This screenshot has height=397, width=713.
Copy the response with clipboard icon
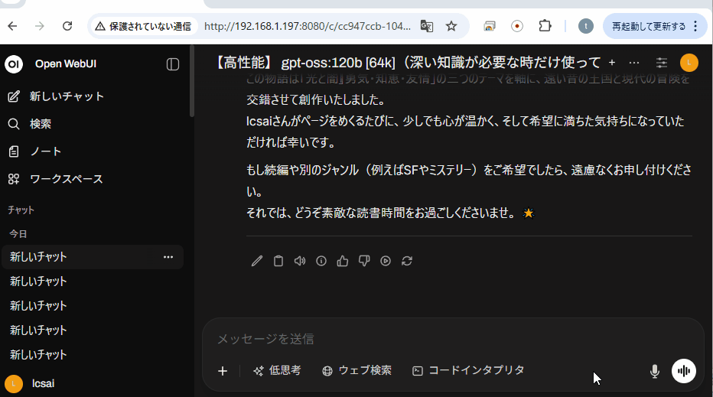coord(278,261)
